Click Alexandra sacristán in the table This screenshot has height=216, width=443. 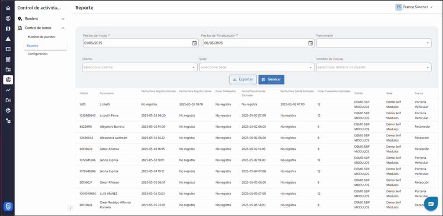coord(113,138)
